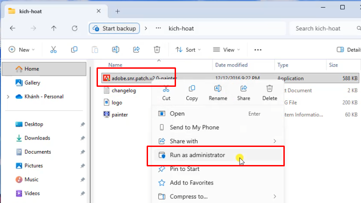Unpin Downloads from quick access
Image resolution: width=361 pixels, height=203 pixels.
pos(83,138)
